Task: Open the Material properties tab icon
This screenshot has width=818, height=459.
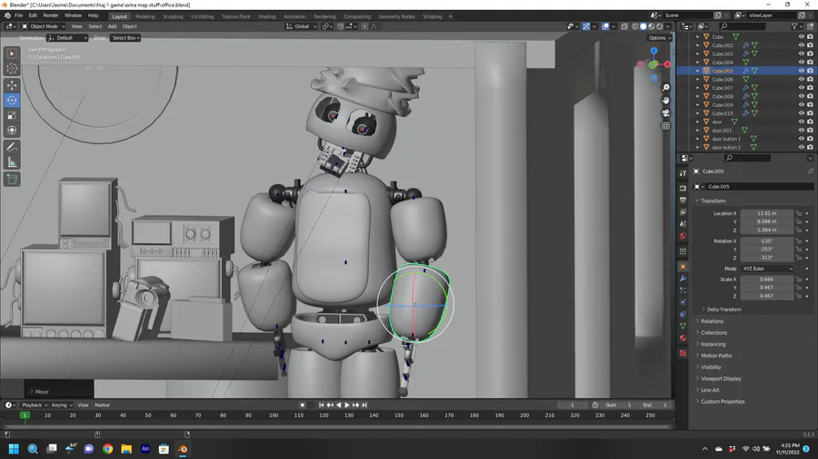Action: point(683,337)
